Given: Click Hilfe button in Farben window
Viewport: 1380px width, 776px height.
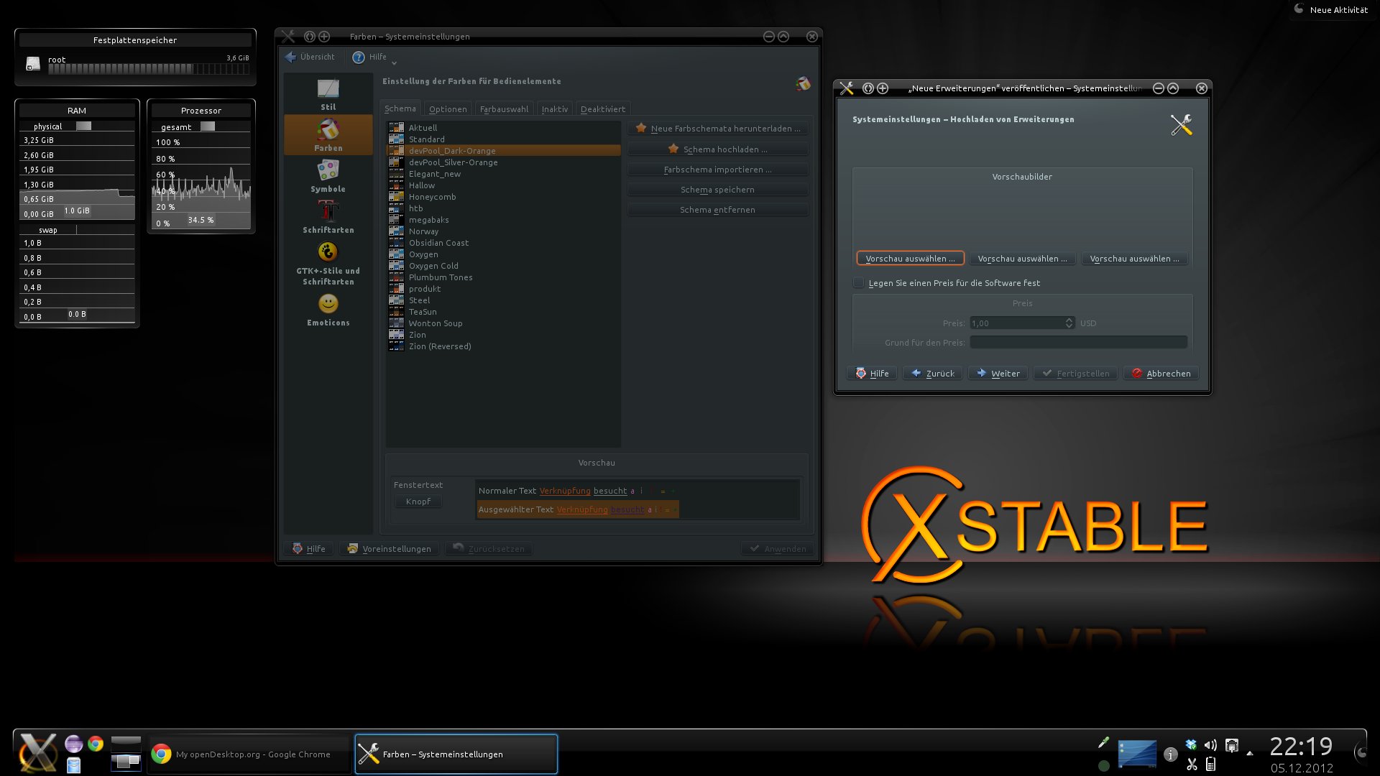Looking at the screenshot, I should pos(309,549).
